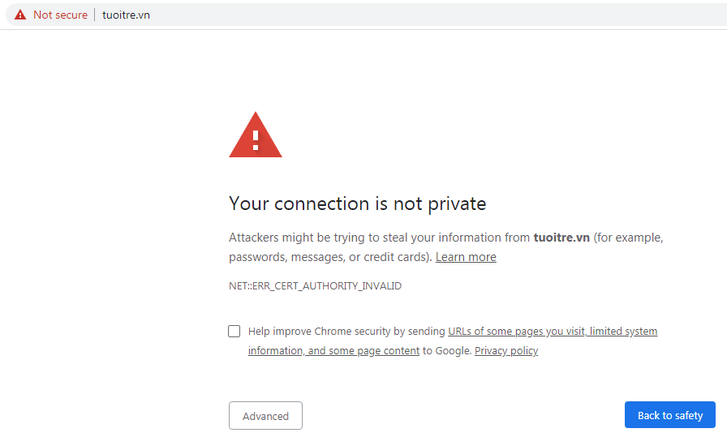This screenshot has height=437, width=727.
Task: Open the "Not secure" site info label
Action: pyautogui.click(x=60, y=15)
